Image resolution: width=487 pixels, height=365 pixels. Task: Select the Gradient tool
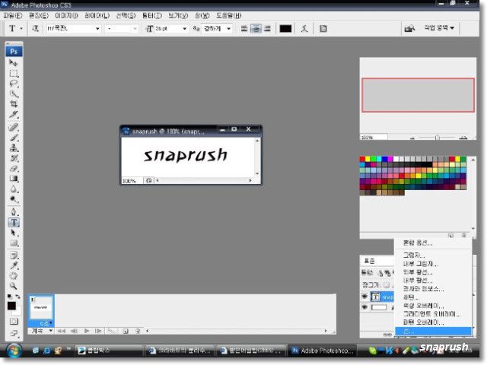click(x=14, y=179)
